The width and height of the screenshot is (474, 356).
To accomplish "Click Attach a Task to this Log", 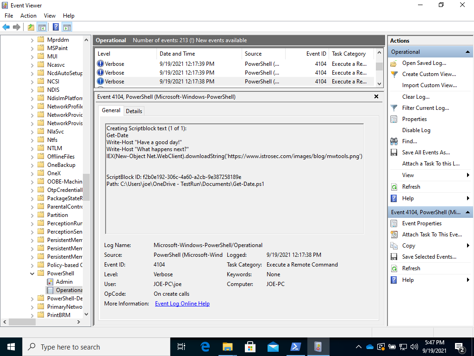I will coord(431,164).
